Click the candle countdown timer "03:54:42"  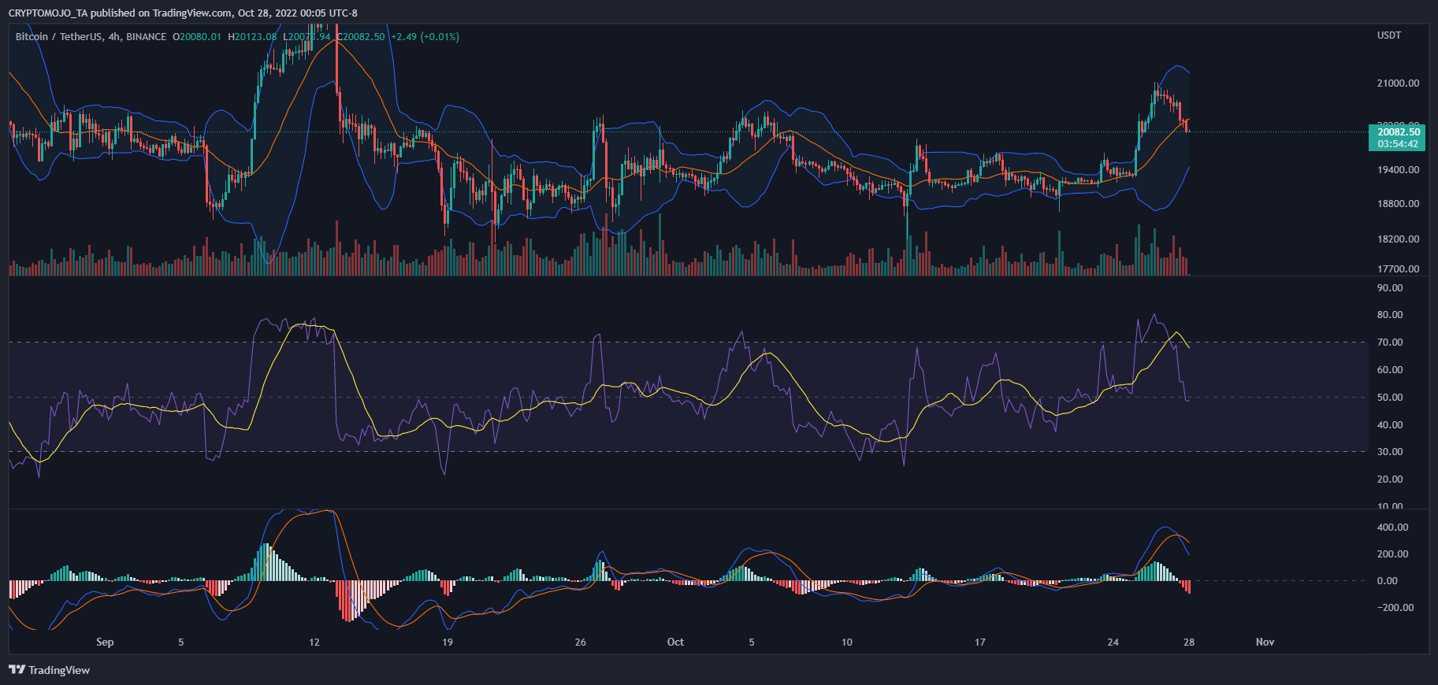click(x=1398, y=144)
